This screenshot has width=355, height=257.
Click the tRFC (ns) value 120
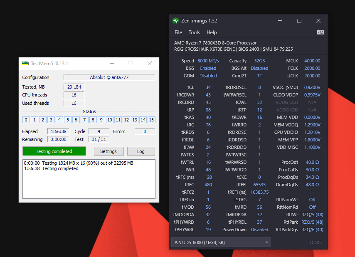(208, 177)
